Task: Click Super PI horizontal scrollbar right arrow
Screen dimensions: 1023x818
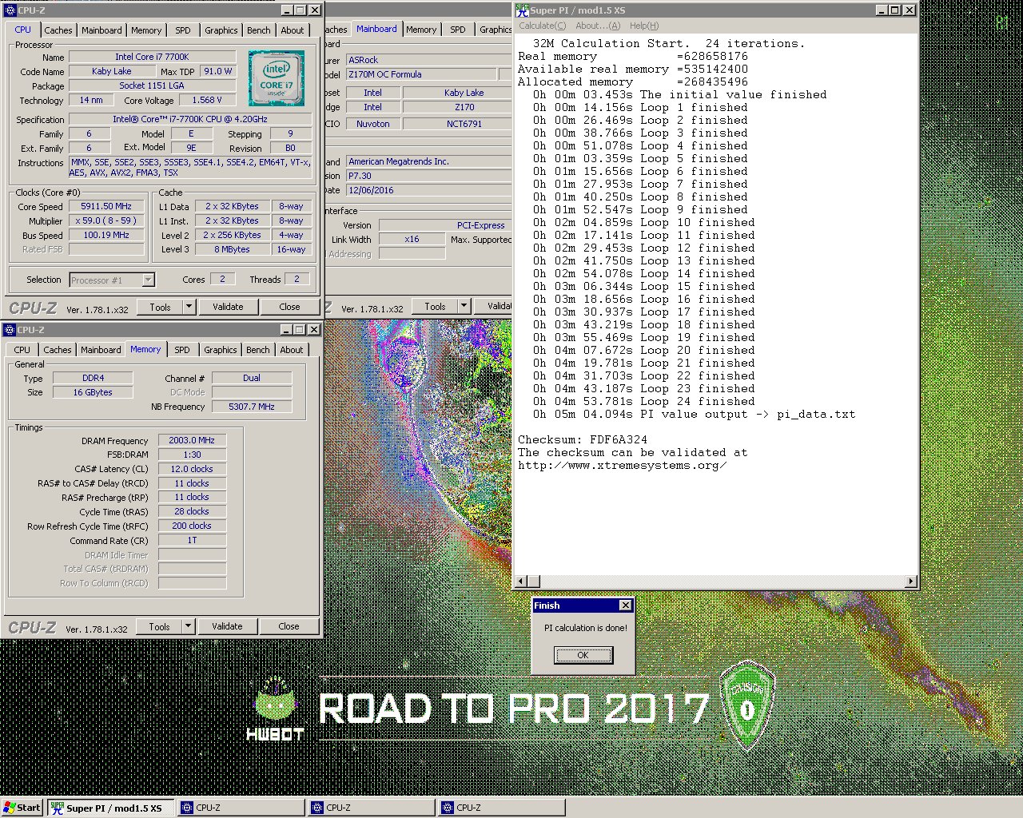Action: pos(910,582)
